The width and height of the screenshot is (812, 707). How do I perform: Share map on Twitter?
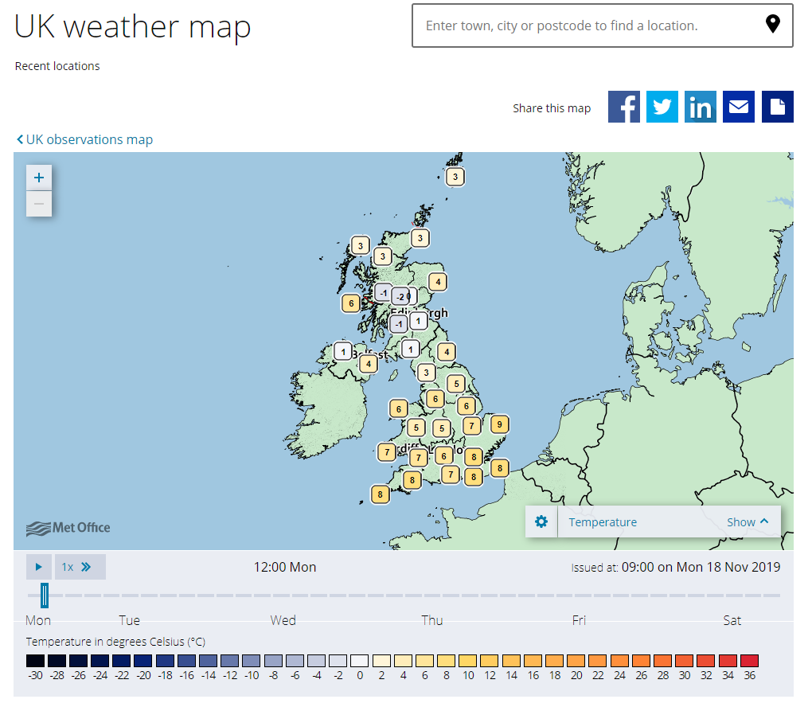(x=662, y=107)
